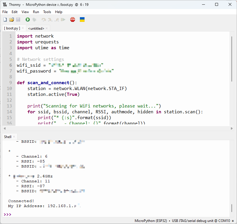Click the 'Connected!' Shell message
The height and width of the screenshot is (224, 237).
[x=21, y=201]
